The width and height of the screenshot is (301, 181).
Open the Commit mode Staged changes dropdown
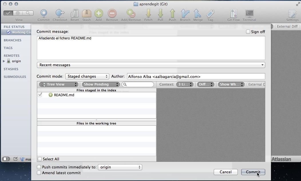[87, 77]
